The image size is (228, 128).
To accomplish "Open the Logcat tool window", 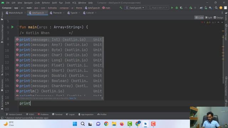I will click(x=70, y=114).
